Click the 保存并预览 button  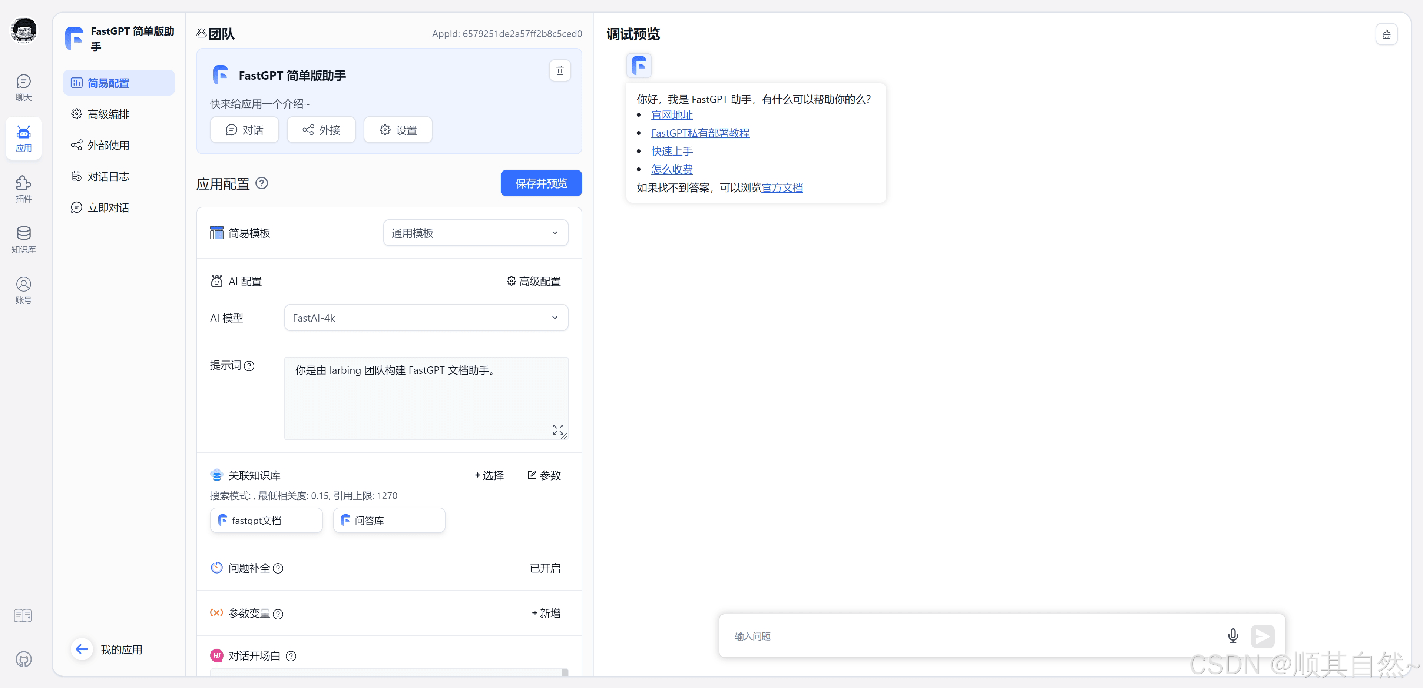coord(541,183)
